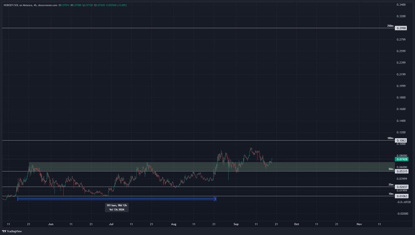The height and width of the screenshot is (235, 415).
Task: Select the blue date range arrow
Action: tap(117, 199)
